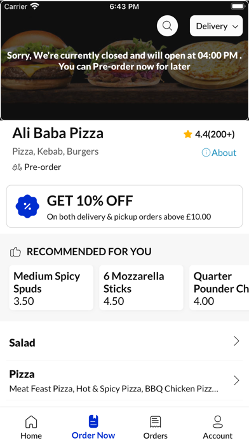
Task: Tap the star rating icon
Action: click(x=188, y=134)
